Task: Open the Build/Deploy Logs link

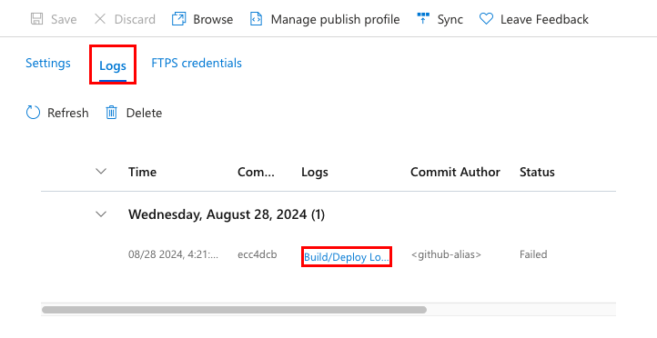Action: coord(347,257)
